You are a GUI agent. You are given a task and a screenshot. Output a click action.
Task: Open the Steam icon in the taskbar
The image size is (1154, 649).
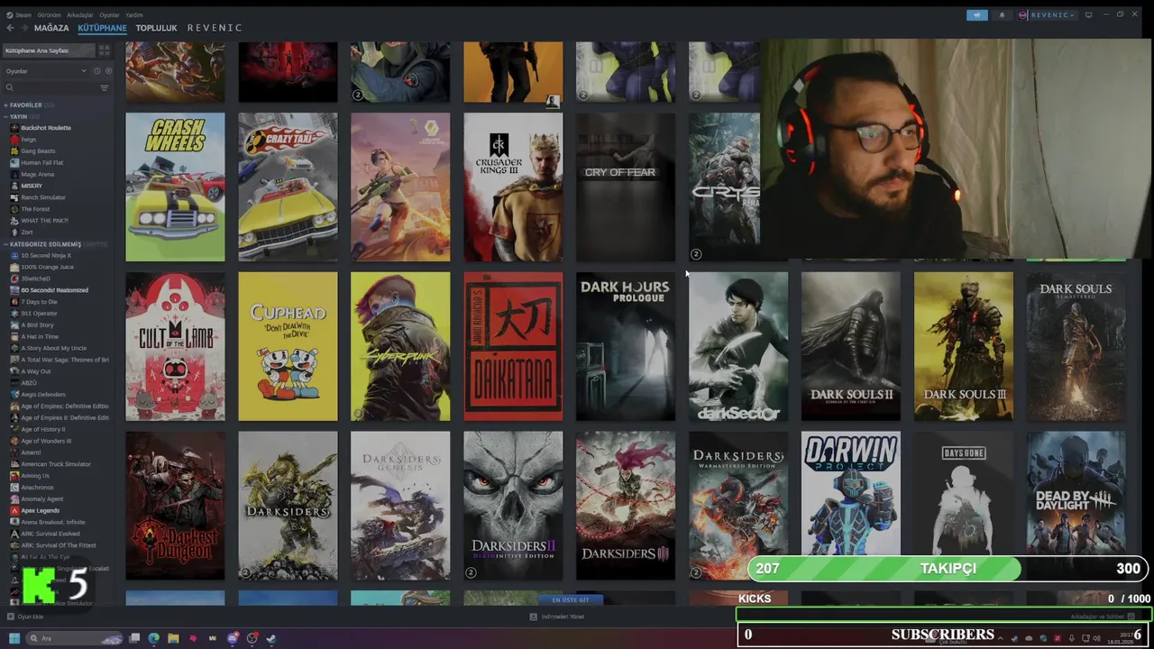tap(271, 638)
